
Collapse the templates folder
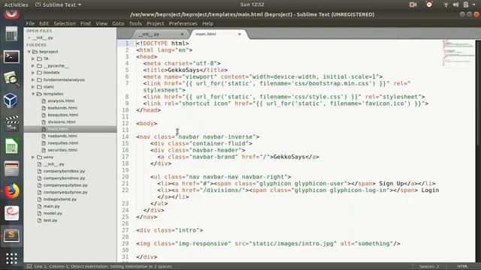pos(33,94)
